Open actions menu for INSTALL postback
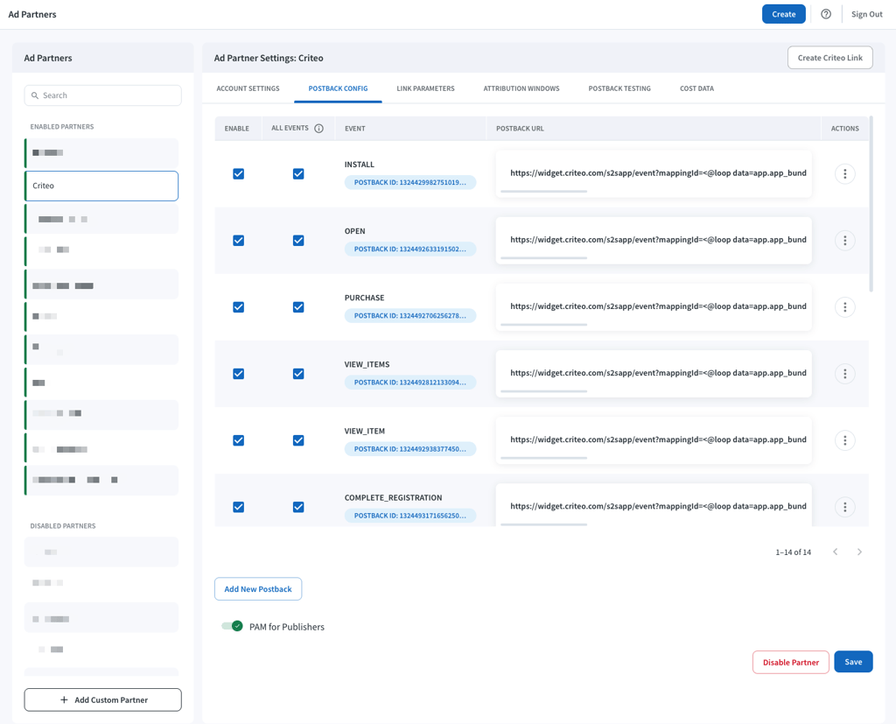Image resolution: width=896 pixels, height=724 pixels. pyautogui.click(x=844, y=174)
